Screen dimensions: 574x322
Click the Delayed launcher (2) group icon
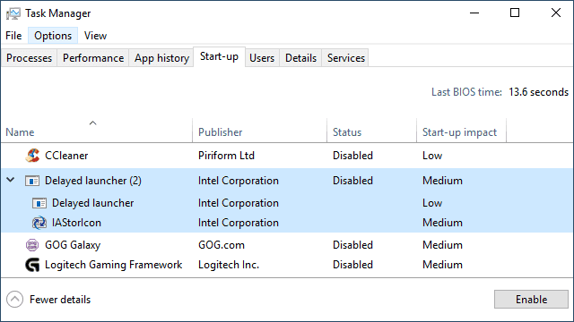coord(32,181)
